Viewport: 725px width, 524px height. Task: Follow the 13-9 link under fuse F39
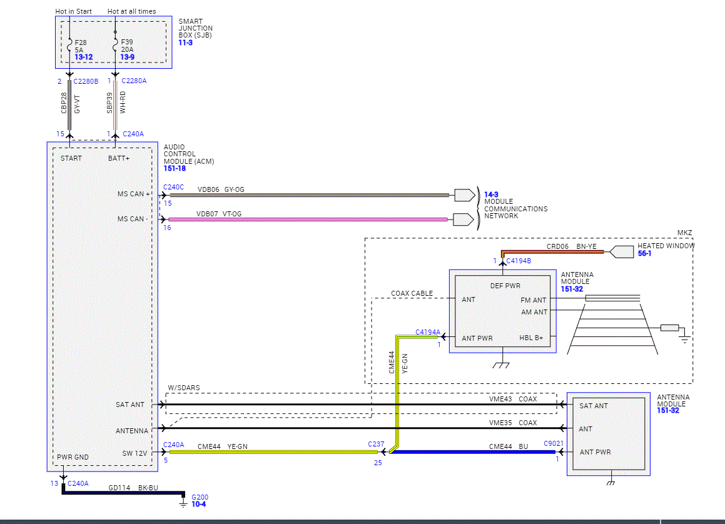(x=128, y=58)
